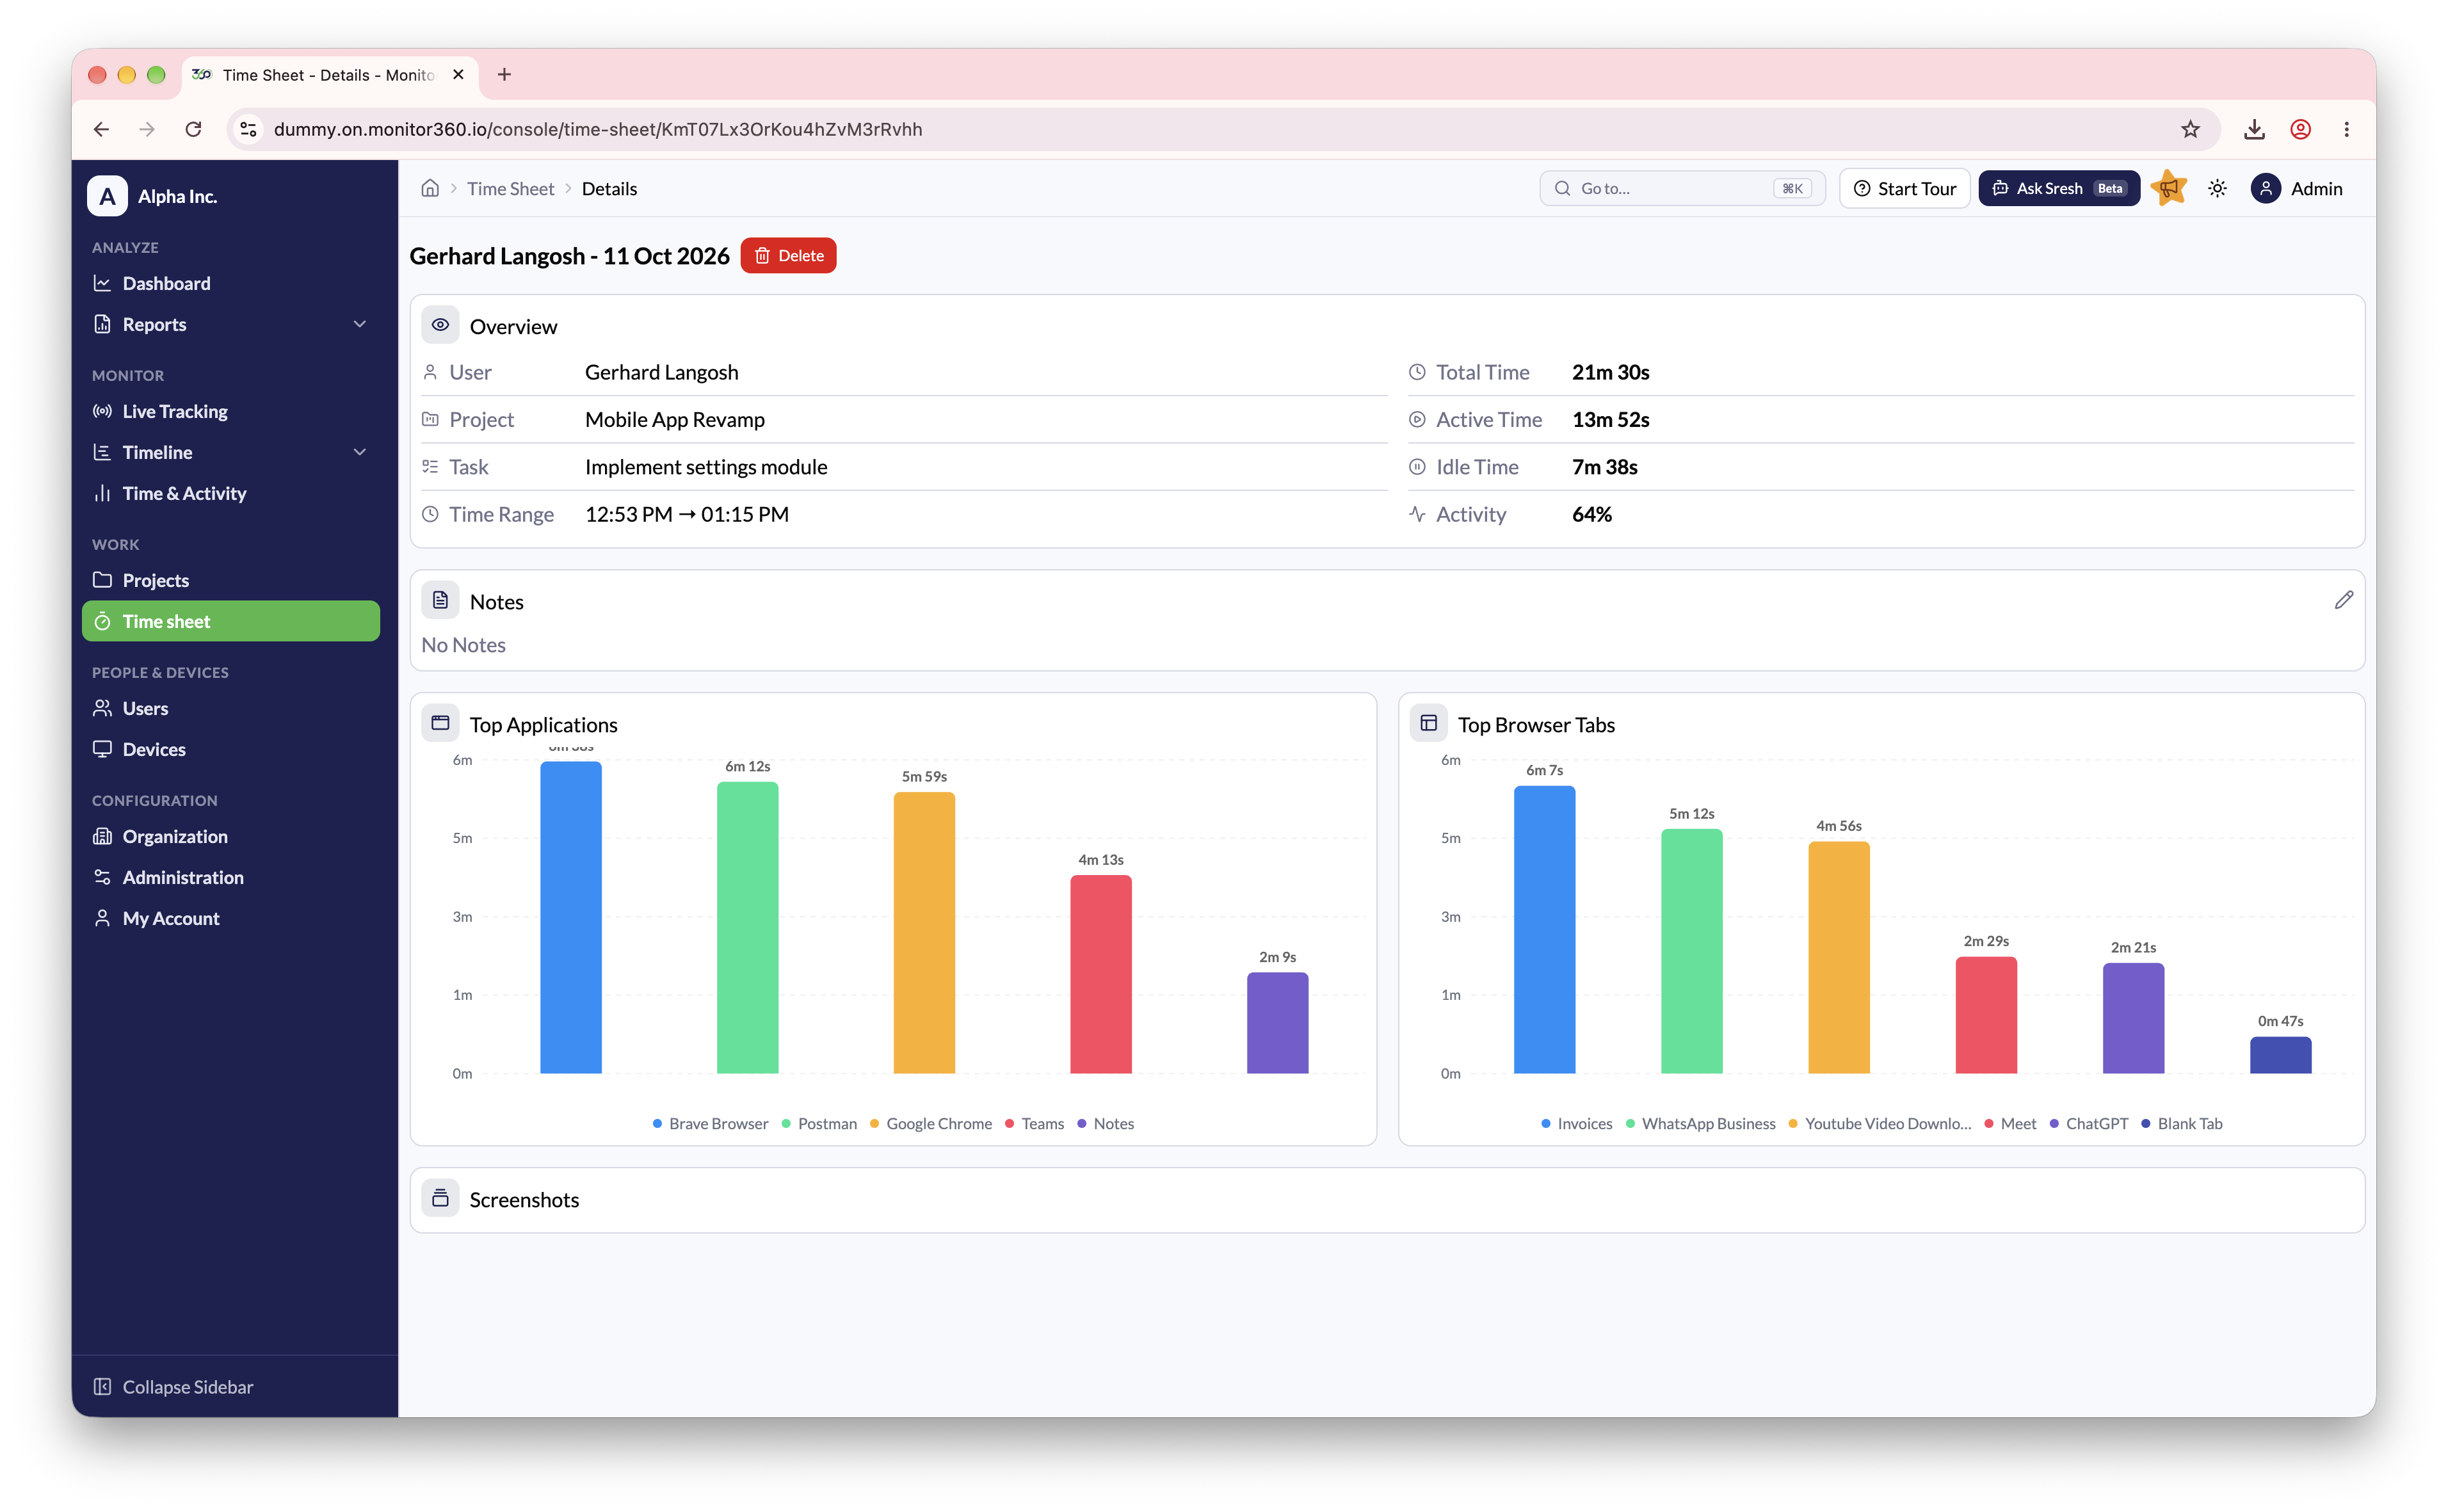Open My Account page
The width and height of the screenshot is (2448, 1512).
[231, 918]
